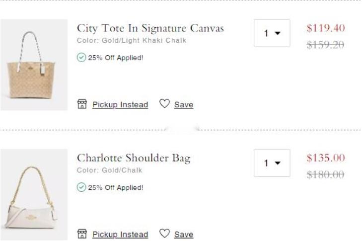The height and width of the screenshot is (241, 363).
Task: Click the $135.00 sale price
Action: coord(326,158)
